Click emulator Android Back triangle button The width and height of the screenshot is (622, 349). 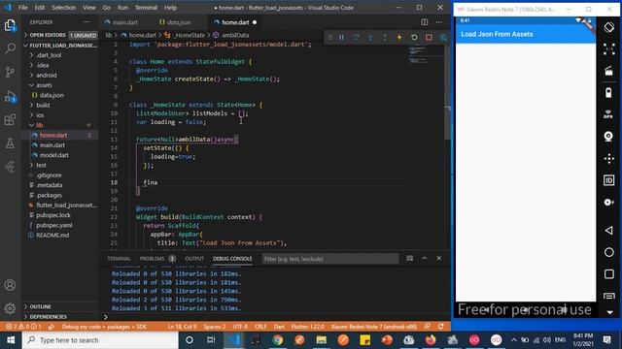point(609,231)
